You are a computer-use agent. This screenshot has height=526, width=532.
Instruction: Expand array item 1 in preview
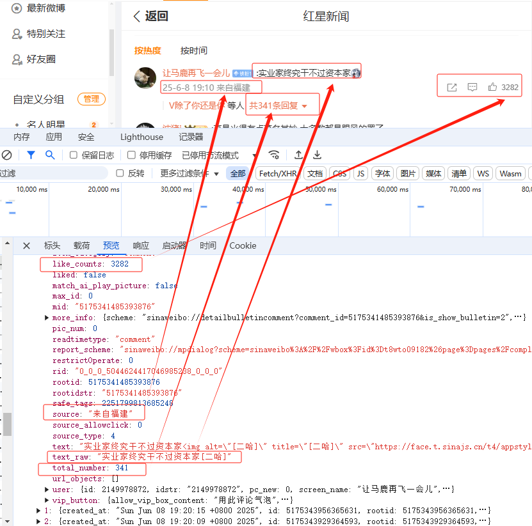pos(38,511)
